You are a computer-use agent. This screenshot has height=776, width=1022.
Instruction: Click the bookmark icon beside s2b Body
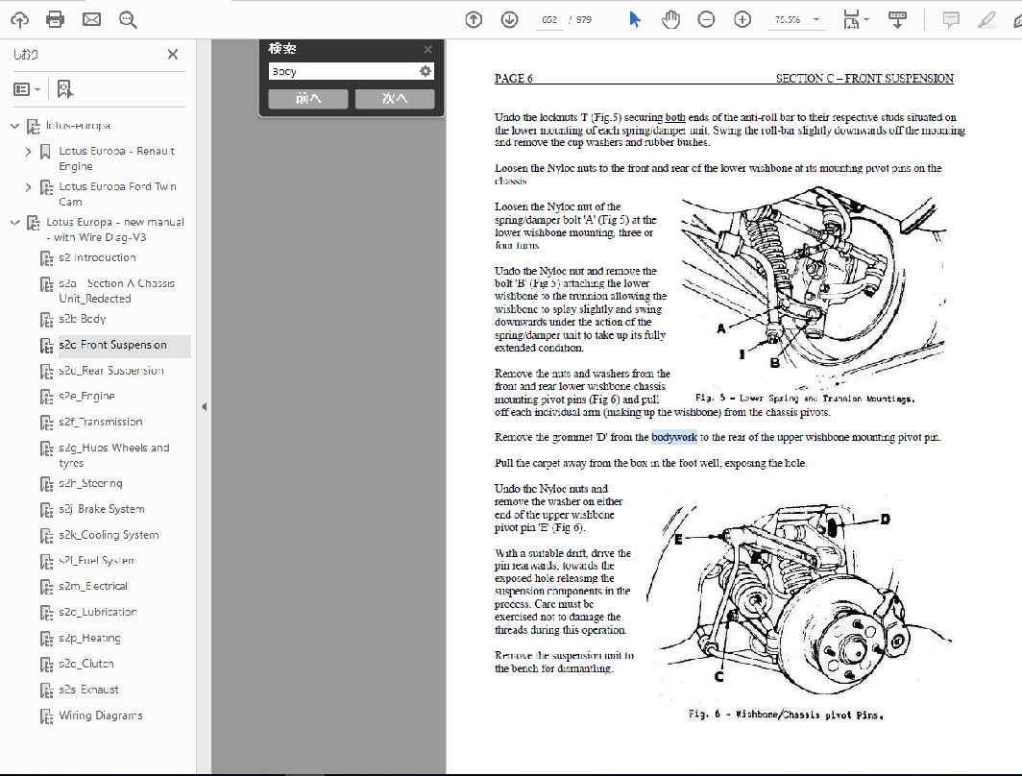tap(47, 320)
